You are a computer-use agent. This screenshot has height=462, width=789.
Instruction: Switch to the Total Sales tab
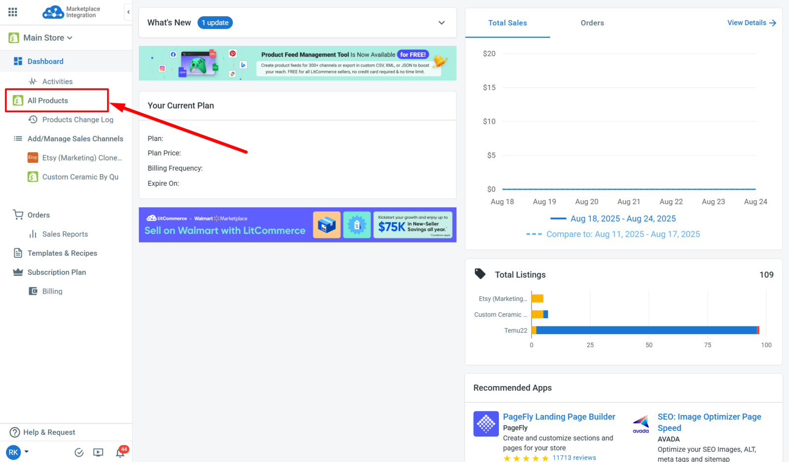(507, 23)
